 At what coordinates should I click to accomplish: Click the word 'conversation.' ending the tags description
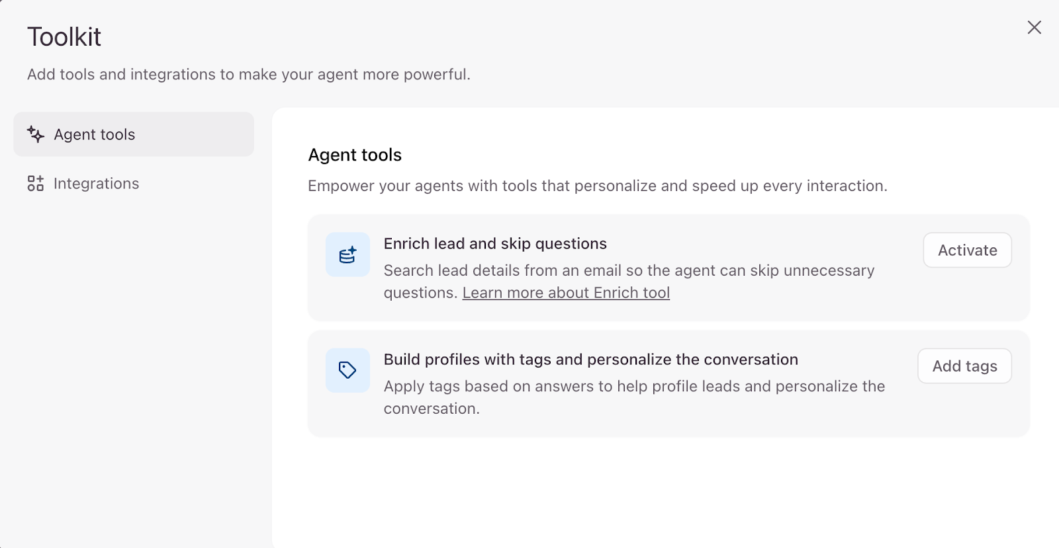point(432,409)
